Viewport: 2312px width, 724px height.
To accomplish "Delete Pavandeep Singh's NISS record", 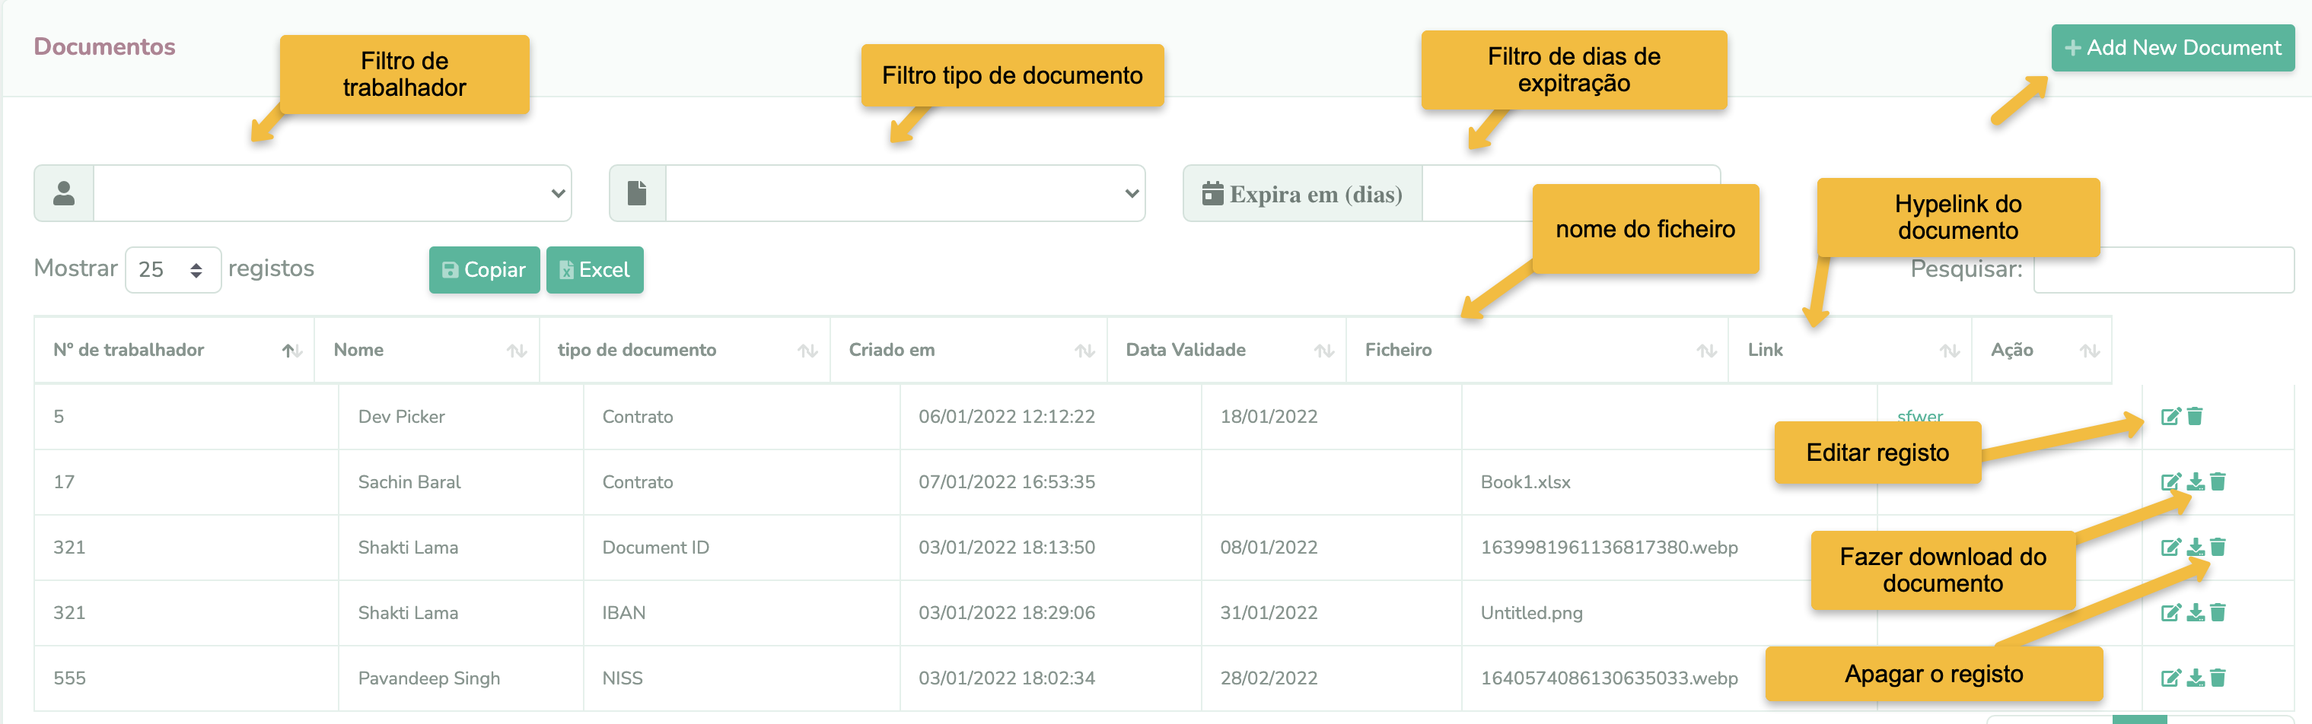I will [2218, 678].
